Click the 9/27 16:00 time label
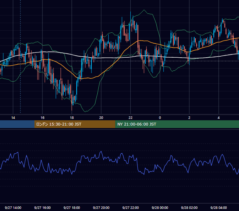 pyautogui.click(x=43, y=207)
